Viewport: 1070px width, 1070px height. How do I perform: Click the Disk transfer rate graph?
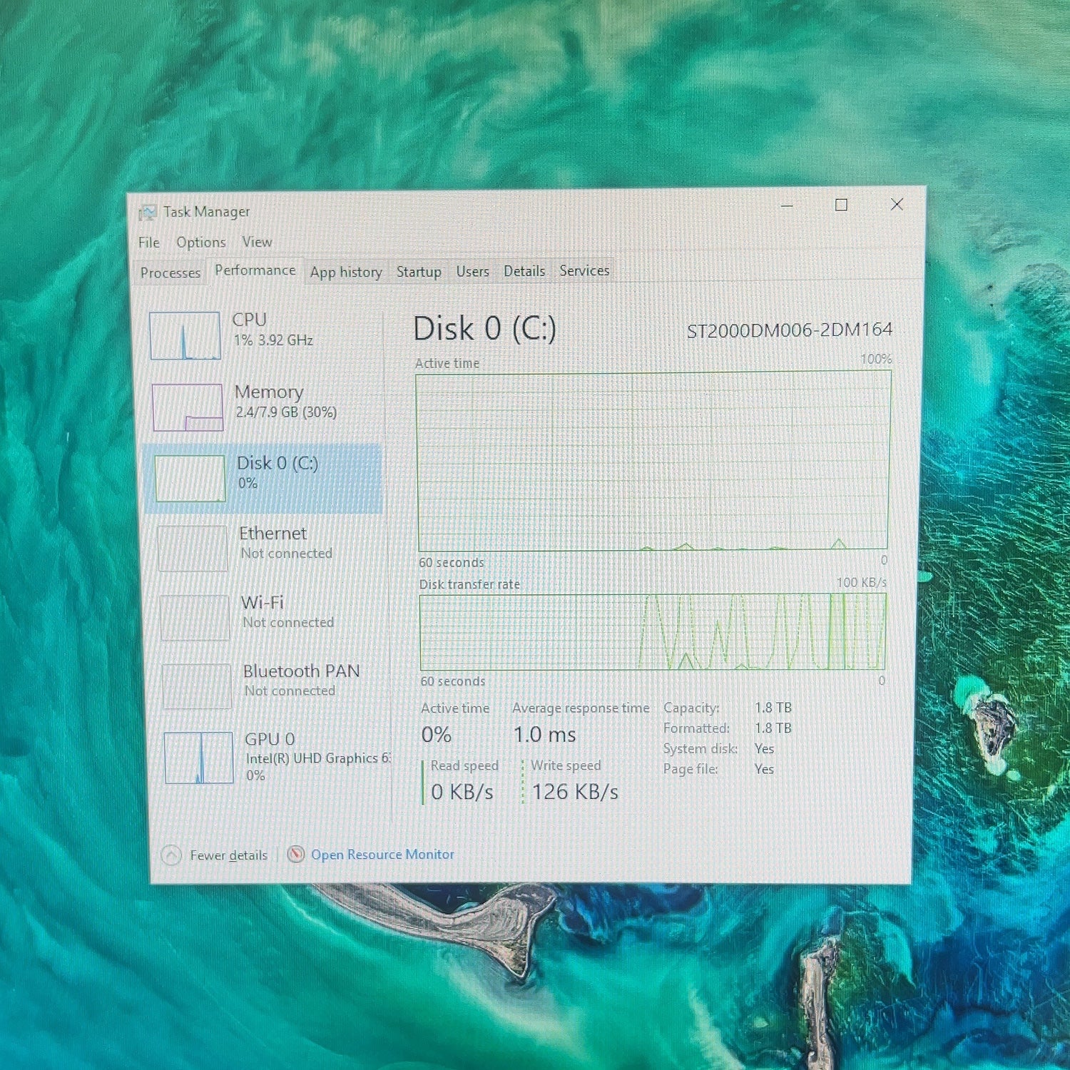pos(653,632)
